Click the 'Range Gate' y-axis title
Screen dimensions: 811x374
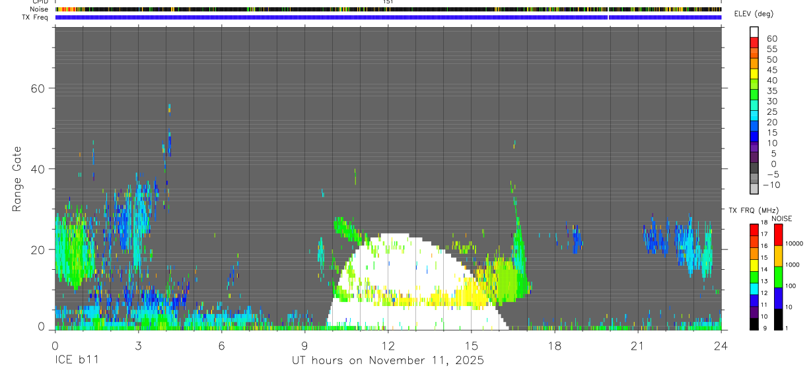[x=17, y=179]
